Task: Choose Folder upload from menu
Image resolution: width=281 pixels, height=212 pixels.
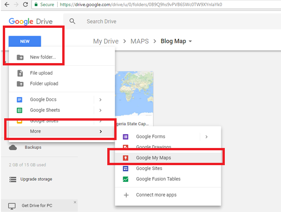Action: (62, 84)
